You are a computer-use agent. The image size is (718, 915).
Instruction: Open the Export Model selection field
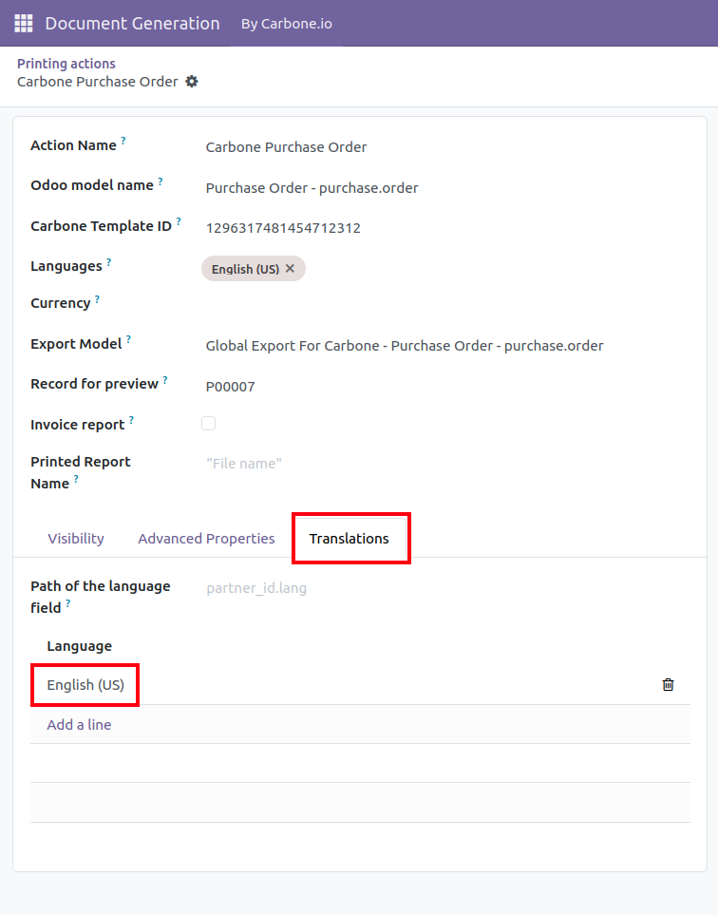[445, 346]
